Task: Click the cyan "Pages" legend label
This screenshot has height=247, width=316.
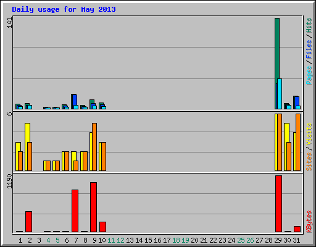Action: pyautogui.click(x=309, y=75)
